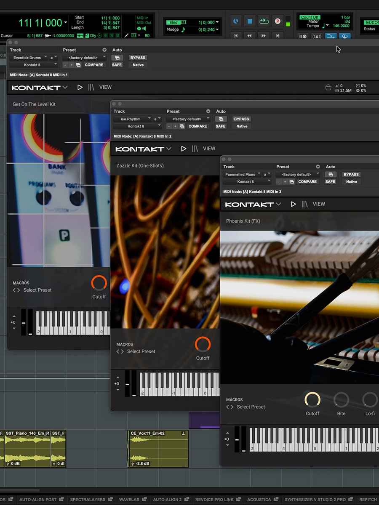Adjust the Bite knob in Phoenix Kit
379x505 pixels.
[341, 400]
